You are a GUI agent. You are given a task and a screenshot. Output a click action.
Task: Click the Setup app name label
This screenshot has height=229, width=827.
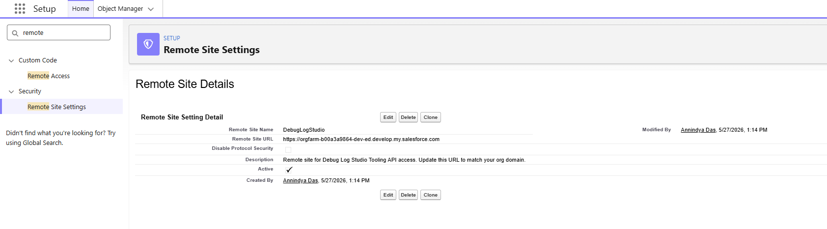coord(45,9)
